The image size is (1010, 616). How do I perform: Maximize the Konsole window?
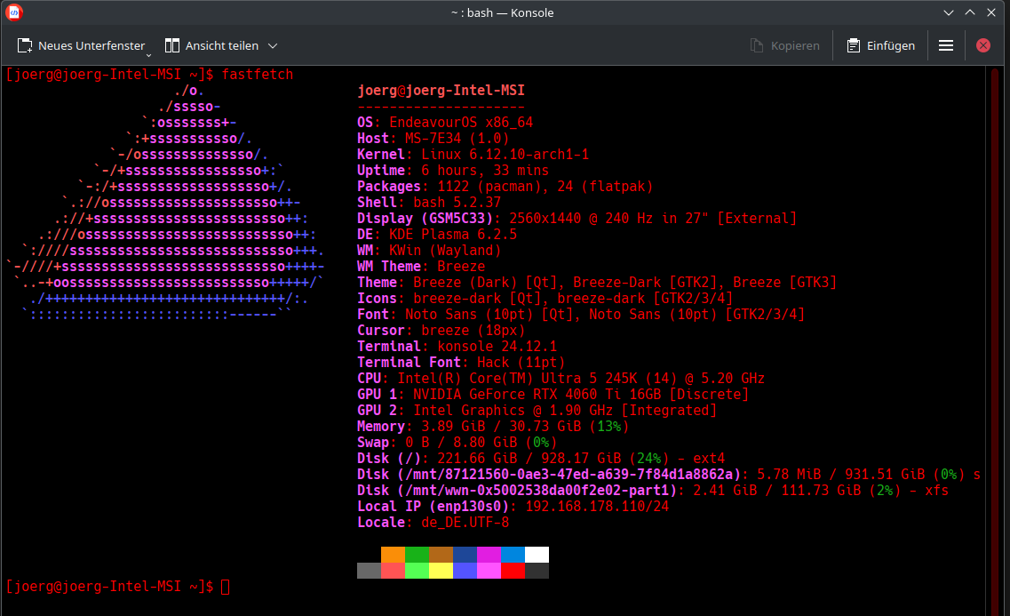(x=969, y=12)
